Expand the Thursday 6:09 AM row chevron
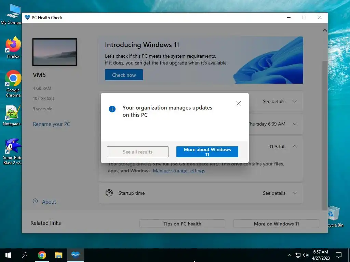The width and height of the screenshot is (350, 262). point(295,124)
